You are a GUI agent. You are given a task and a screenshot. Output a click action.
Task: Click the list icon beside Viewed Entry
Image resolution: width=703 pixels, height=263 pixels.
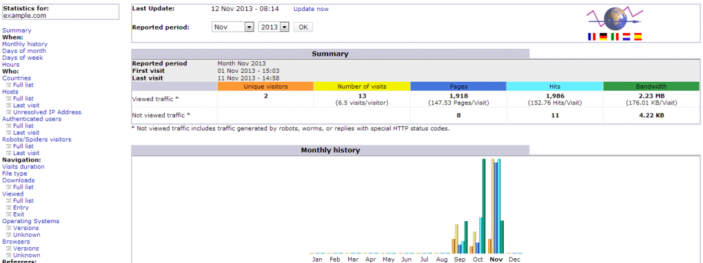click(x=8, y=208)
